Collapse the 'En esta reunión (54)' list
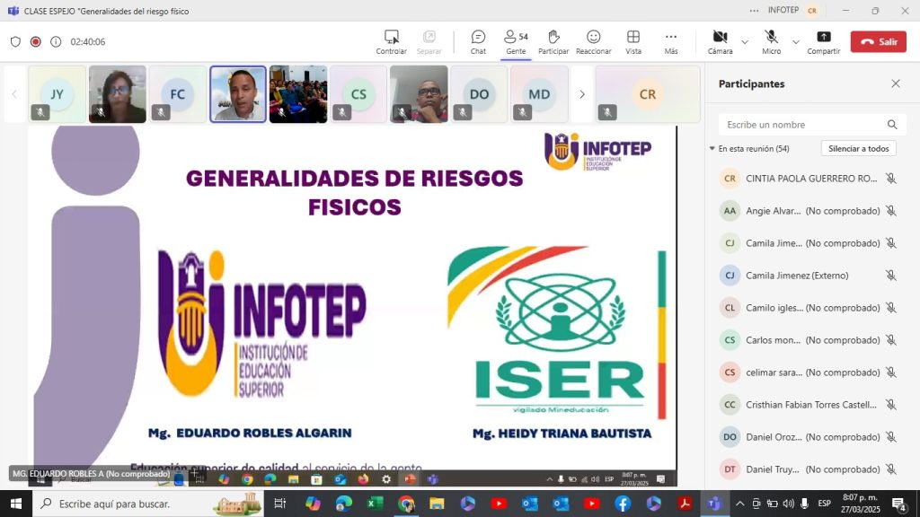Viewport: 920px width, 517px height. tap(712, 148)
